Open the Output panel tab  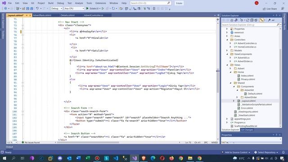coord(9,147)
